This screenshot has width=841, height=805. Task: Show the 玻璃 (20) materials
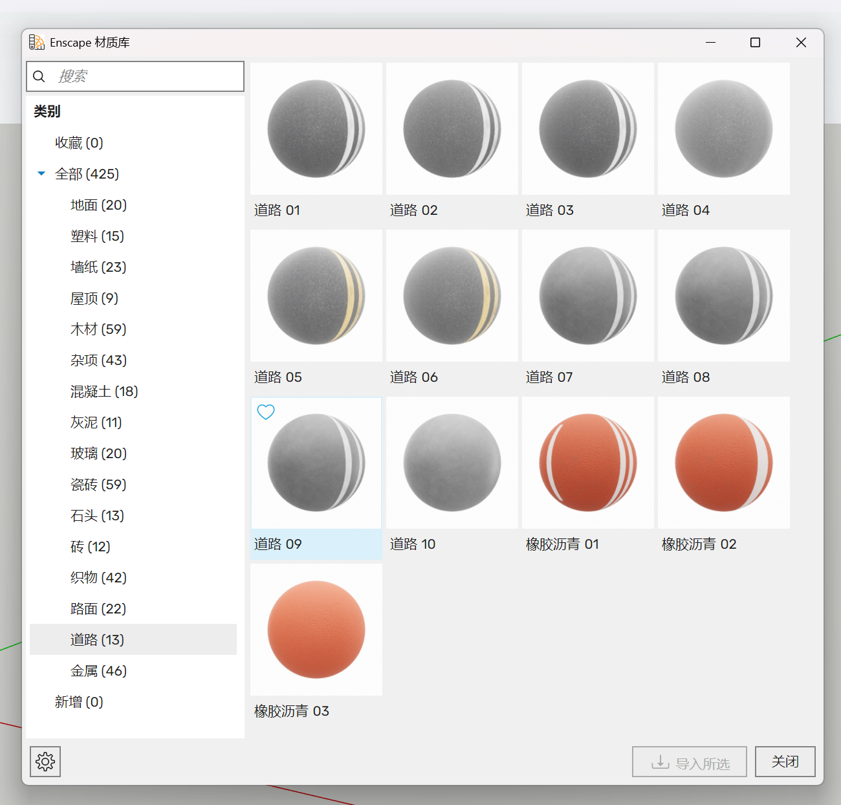pyautogui.click(x=98, y=454)
